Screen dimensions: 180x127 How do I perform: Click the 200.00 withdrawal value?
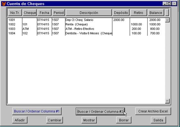tap(136, 29)
